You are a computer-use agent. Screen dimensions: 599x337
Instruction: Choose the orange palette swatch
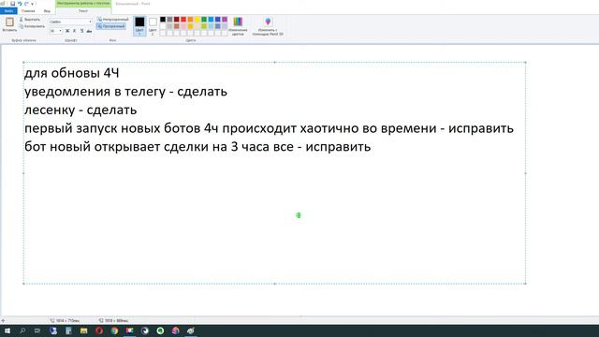click(x=190, y=19)
